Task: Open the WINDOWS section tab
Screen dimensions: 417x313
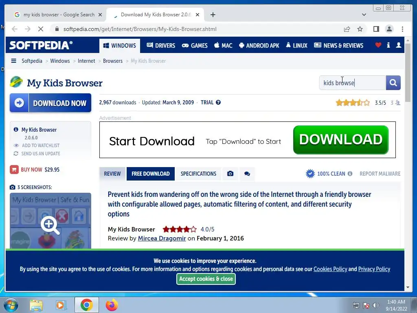Action: tap(120, 46)
